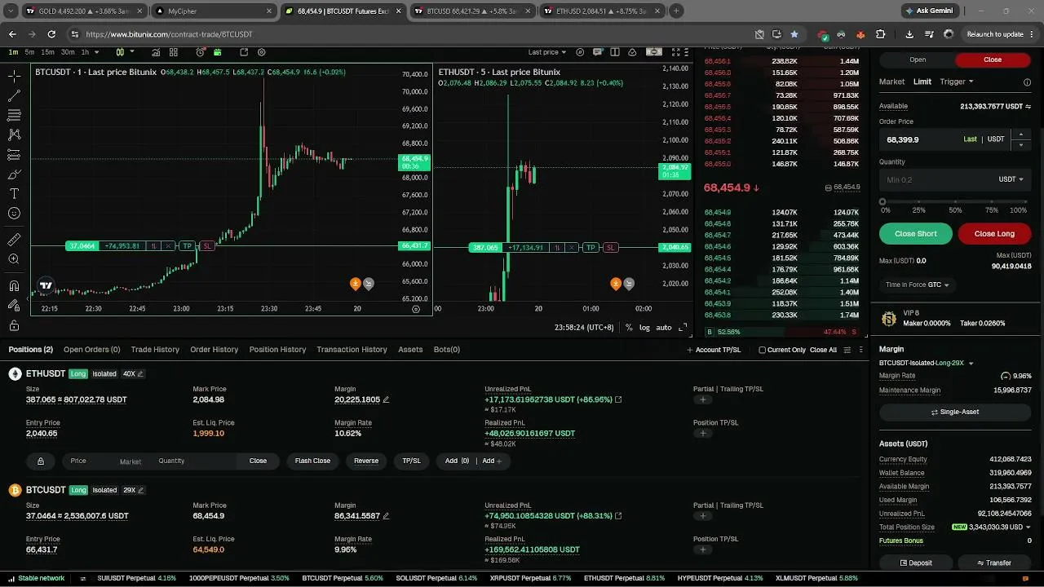This screenshot has width=1044, height=587.
Task: Decrease order price with down stepper
Action: pyautogui.click(x=1020, y=145)
